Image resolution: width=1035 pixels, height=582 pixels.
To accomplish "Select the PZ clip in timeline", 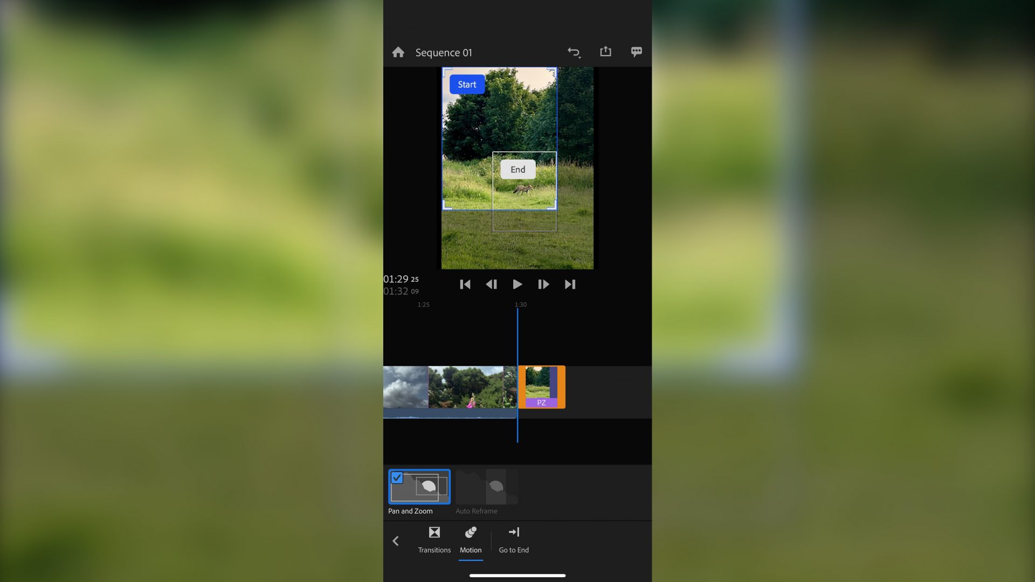I will coord(541,387).
